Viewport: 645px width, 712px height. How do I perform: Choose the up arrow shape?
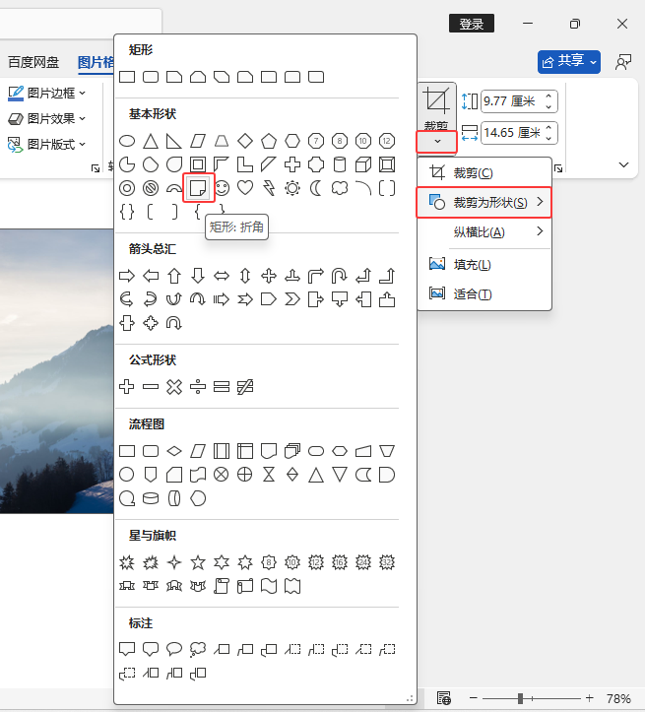(174, 276)
